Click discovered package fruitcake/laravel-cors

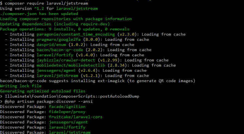point(76,117)
